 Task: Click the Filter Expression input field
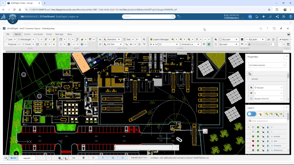[267, 121]
